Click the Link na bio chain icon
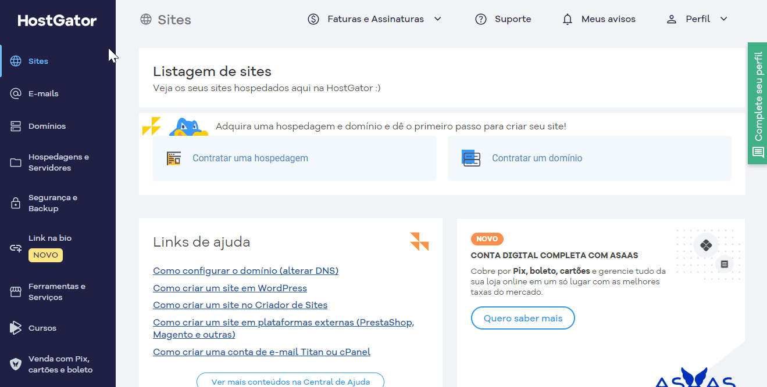The width and height of the screenshot is (767, 387). point(16,248)
